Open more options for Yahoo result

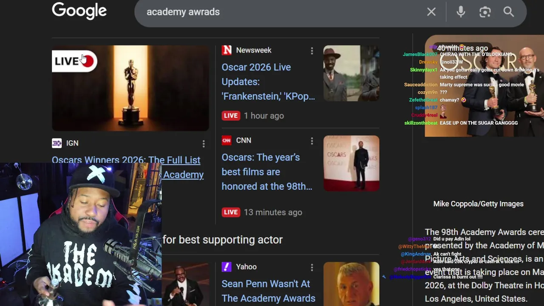pyautogui.click(x=312, y=268)
